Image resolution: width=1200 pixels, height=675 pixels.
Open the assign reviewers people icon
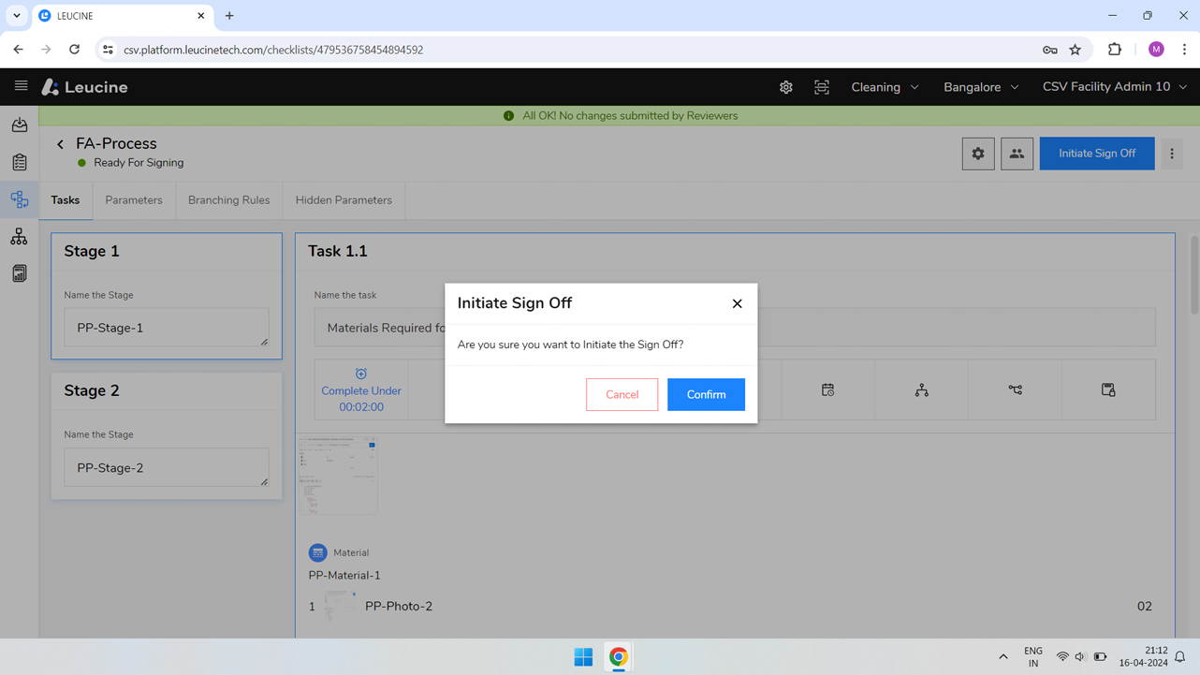(x=1017, y=154)
